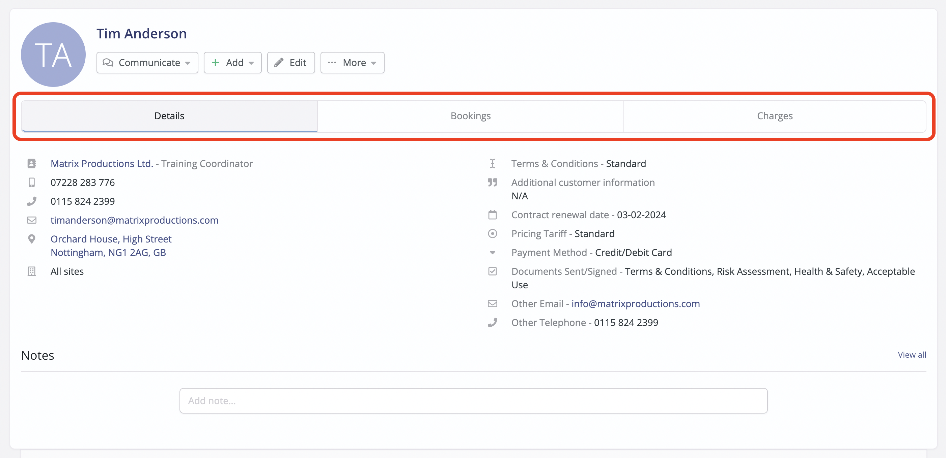This screenshot has width=946, height=458.
Task: Switch to the Charges tab
Action: click(775, 116)
